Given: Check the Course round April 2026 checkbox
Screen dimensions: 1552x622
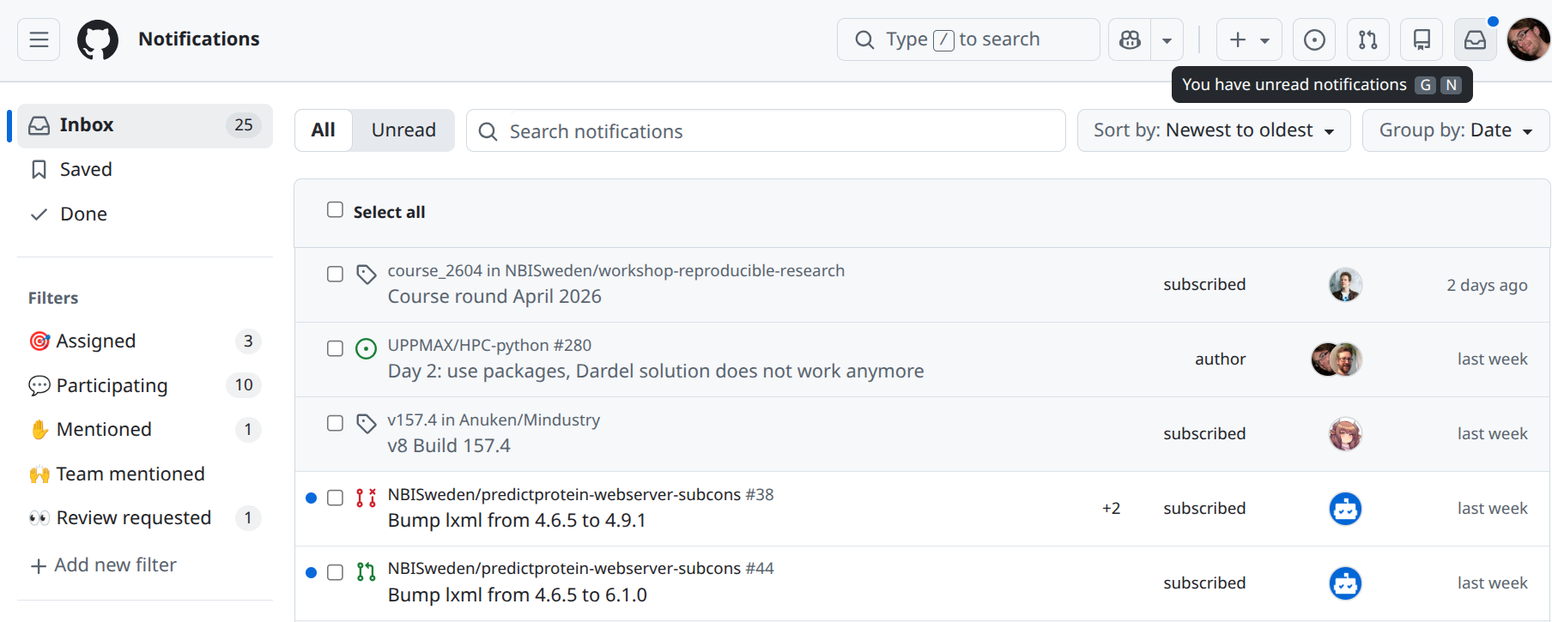Looking at the screenshot, I should tap(335, 275).
